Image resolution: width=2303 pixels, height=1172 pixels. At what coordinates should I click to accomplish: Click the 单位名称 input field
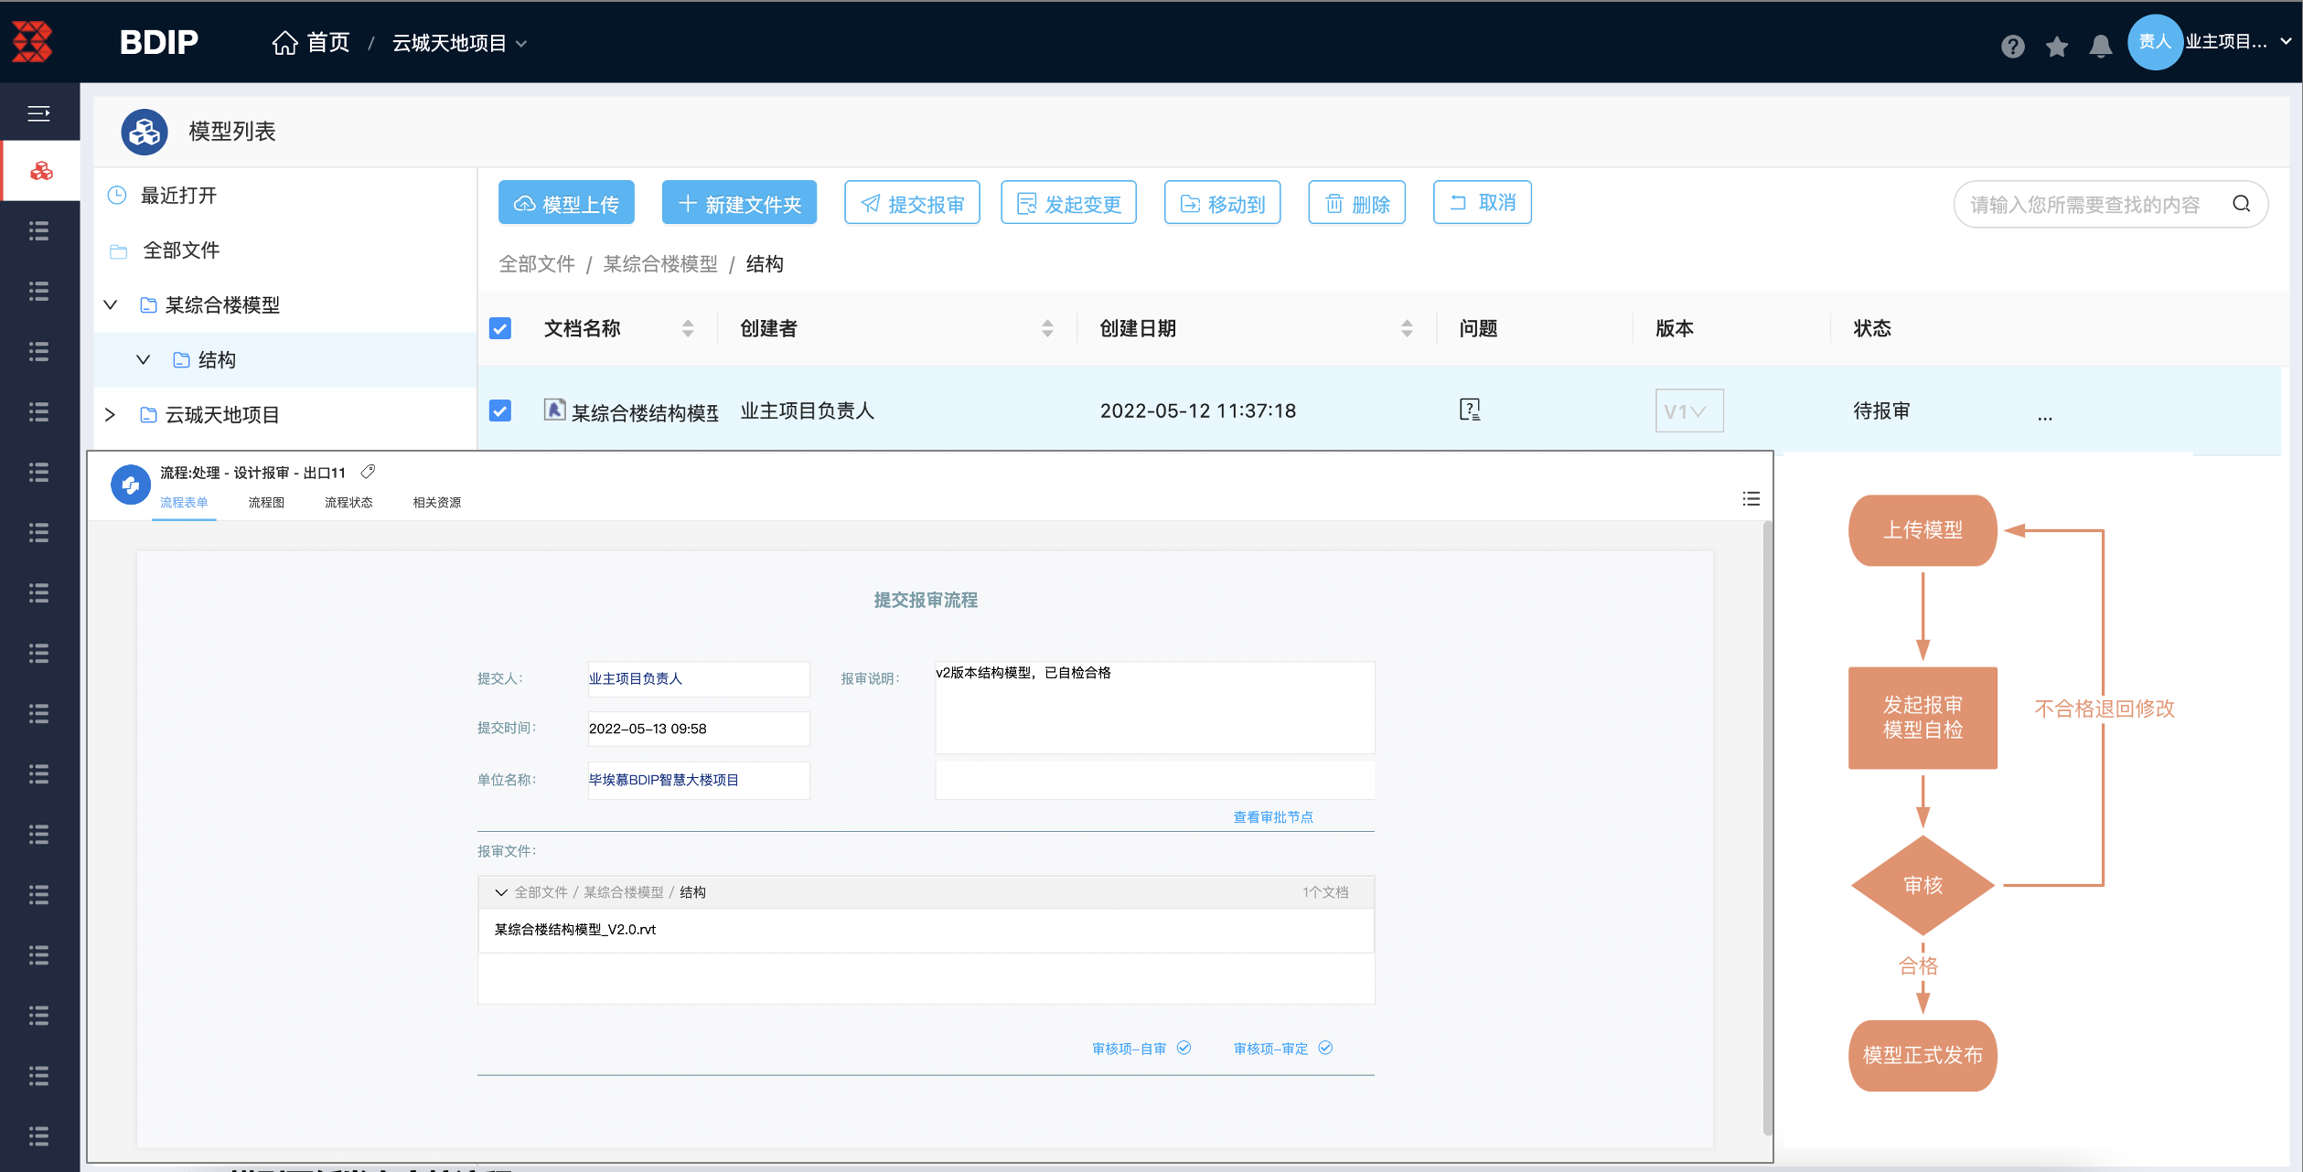click(x=699, y=780)
